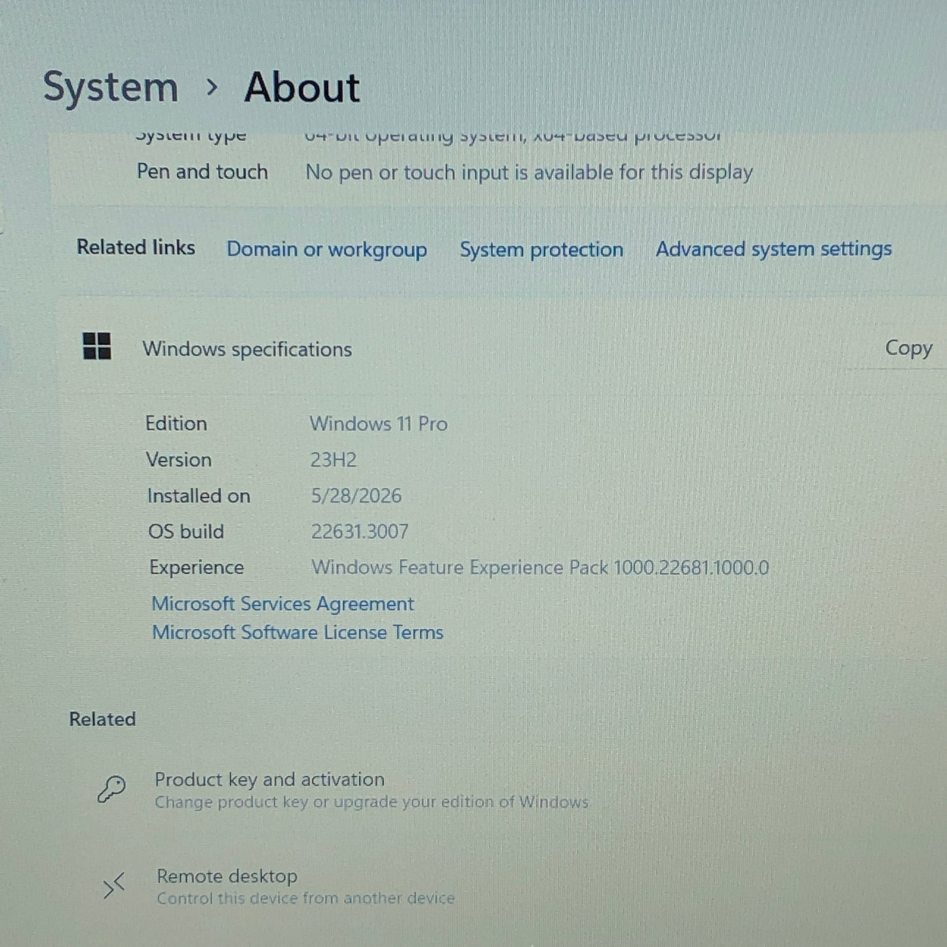The height and width of the screenshot is (947, 947).
Task: Select the version value 23H2
Action: click(x=334, y=460)
